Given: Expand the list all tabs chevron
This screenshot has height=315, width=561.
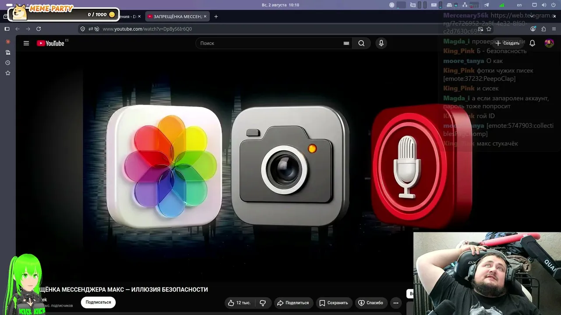Looking at the screenshot, I should [x=532, y=16].
